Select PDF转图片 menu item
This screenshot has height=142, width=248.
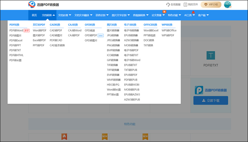[x=15, y=35]
